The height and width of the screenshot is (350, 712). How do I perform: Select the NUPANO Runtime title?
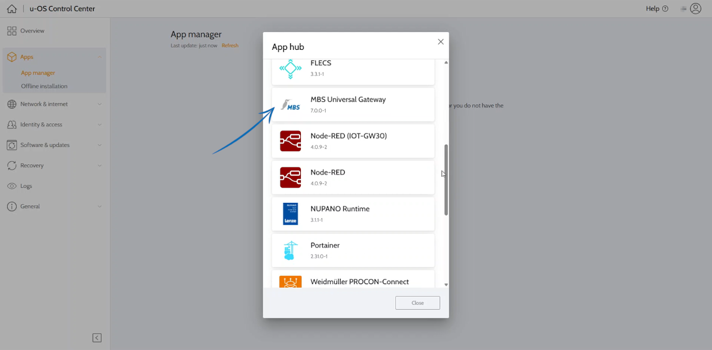tap(340, 209)
